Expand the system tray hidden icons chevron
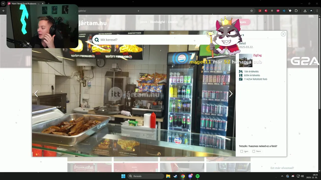 (x=282, y=176)
